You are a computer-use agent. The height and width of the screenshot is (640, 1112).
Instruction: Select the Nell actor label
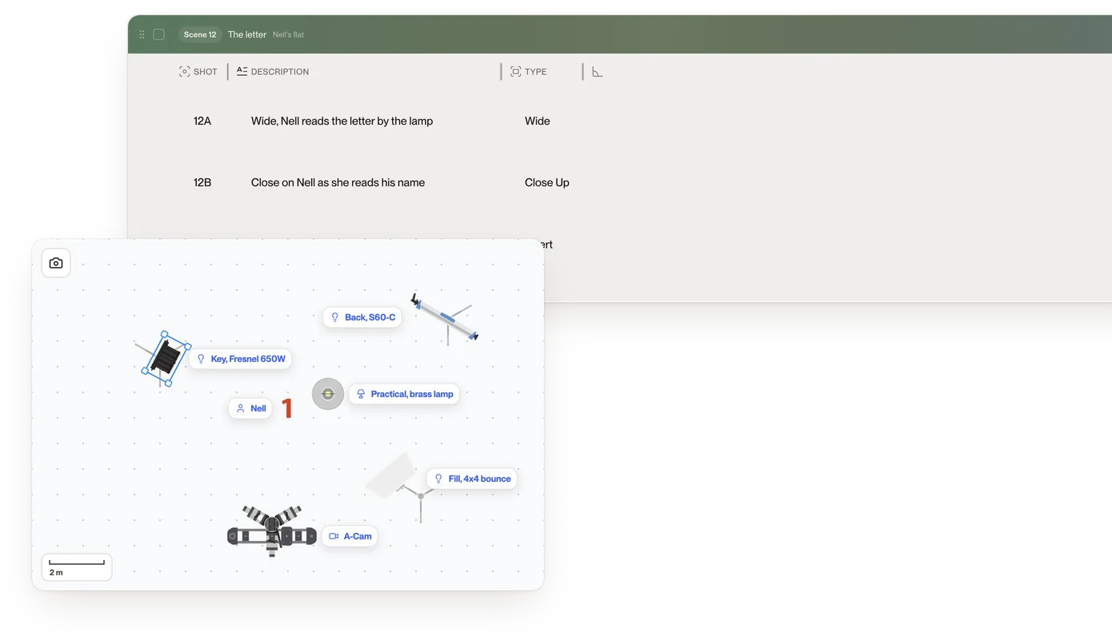point(250,408)
